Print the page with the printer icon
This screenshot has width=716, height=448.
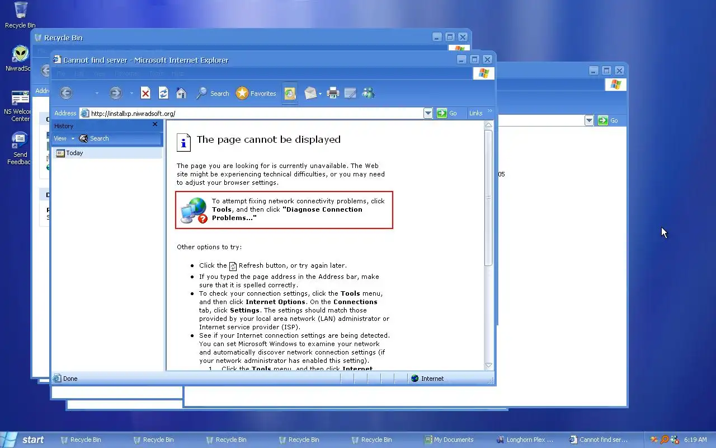[x=333, y=94]
